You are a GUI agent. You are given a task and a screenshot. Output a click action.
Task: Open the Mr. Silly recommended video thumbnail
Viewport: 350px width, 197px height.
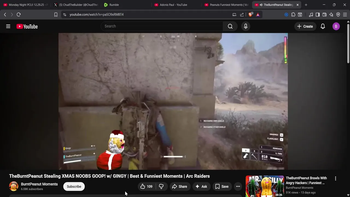[x=264, y=186]
